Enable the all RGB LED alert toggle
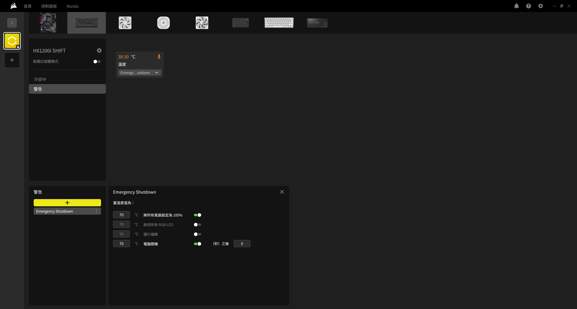This screenshot has height=309, width=577. [x=198, y=225]
